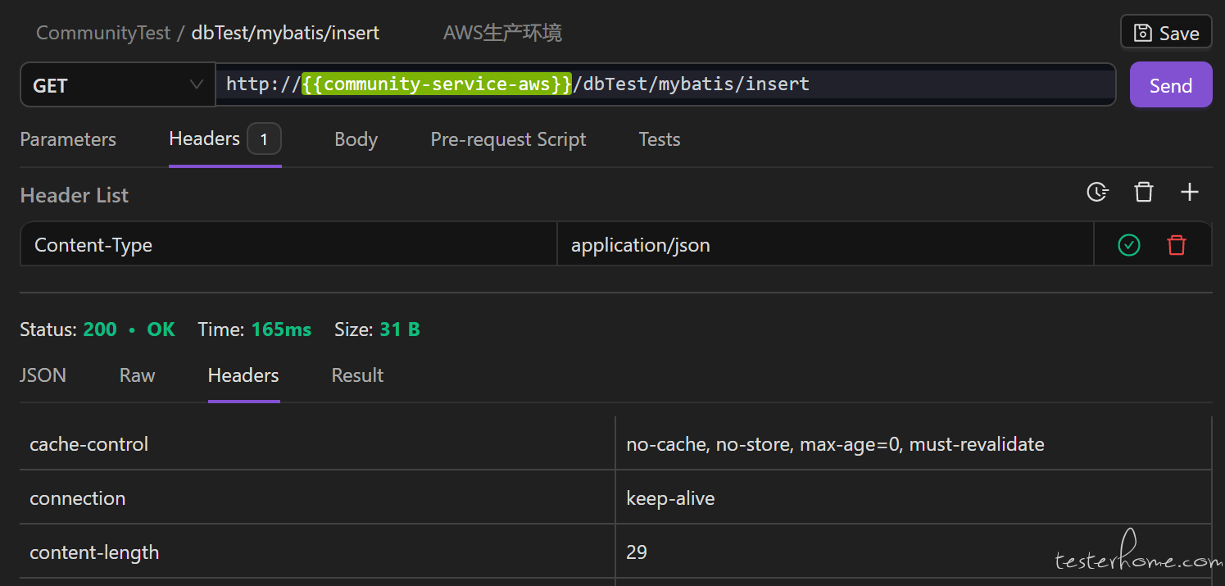Switch to the Result tab
1225x586 pixels.
pyautogui.click(x=357, y=375)
